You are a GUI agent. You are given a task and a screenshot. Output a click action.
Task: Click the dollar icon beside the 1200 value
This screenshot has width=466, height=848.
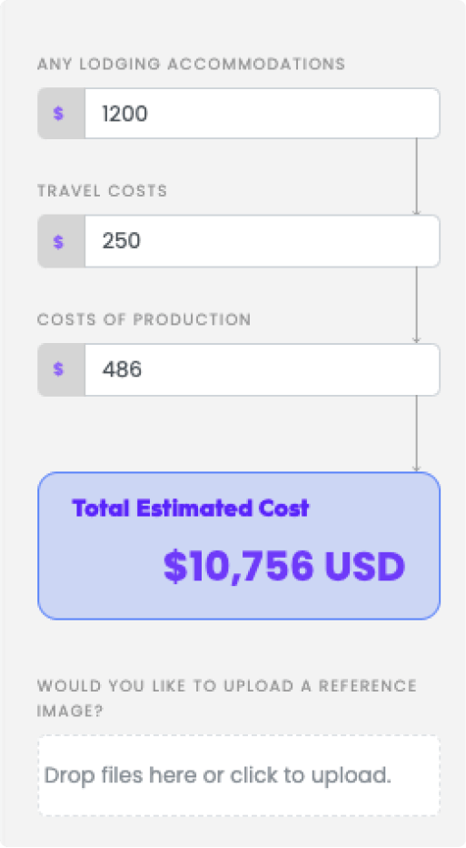pyautogui.click(x=58, y=114)
